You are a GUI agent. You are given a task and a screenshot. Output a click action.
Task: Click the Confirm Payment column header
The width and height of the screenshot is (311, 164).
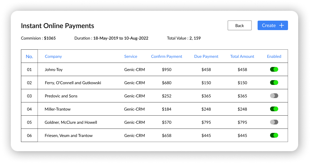167,56
